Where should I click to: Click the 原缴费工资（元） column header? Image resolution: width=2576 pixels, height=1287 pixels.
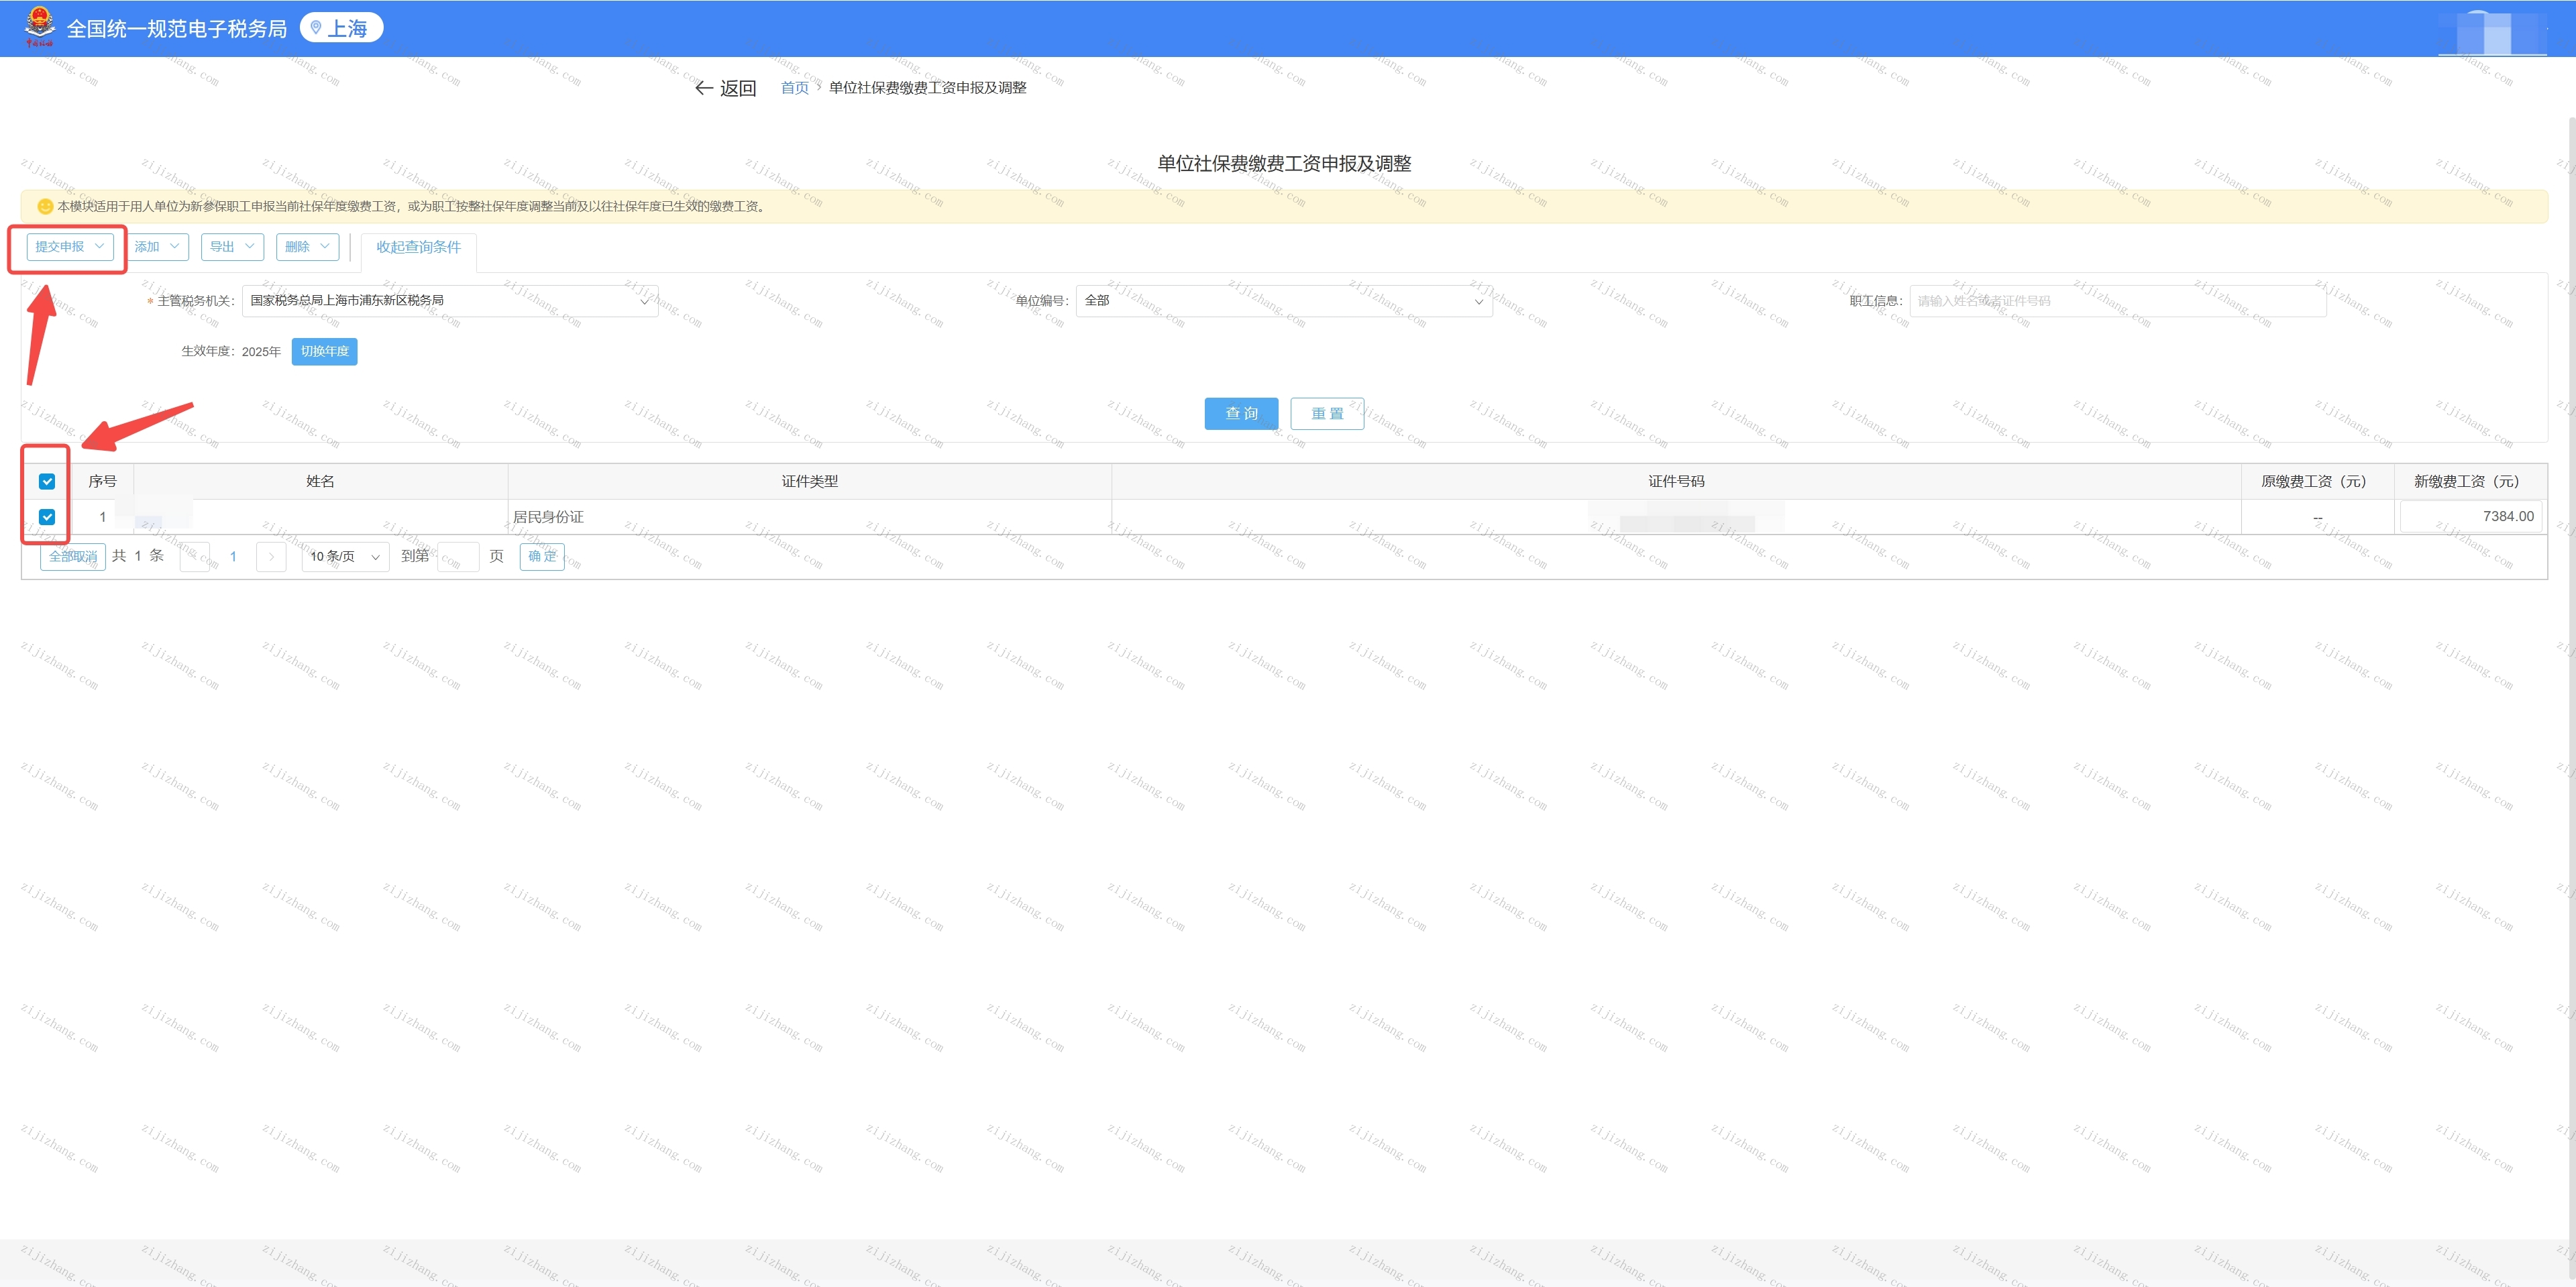coord(2317,482)
